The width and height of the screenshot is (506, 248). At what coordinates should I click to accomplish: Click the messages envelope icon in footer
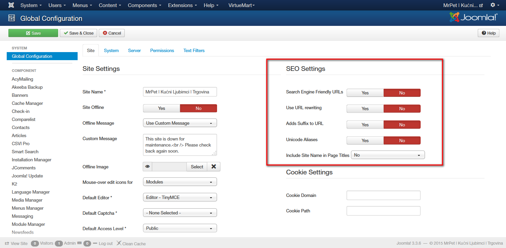point(79,243)
